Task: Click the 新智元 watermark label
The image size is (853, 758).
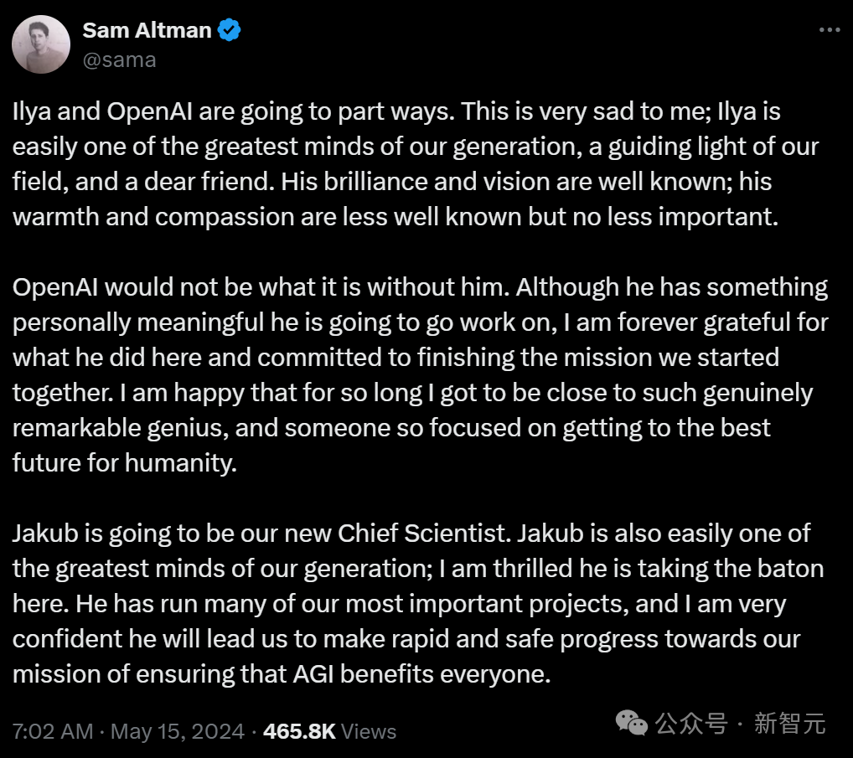Action: tap(790, 724)
